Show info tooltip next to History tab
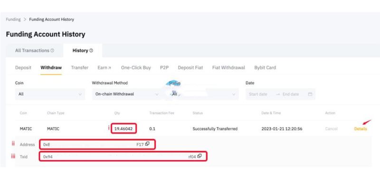Viewport: 380px width, 181px height. click(91, 50)
